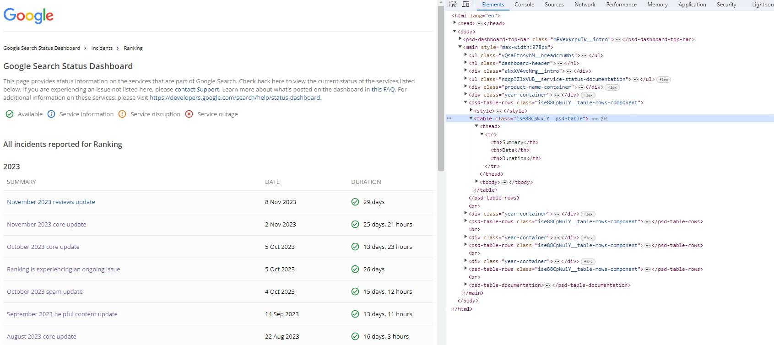Screen dimensions: 774x345
Task: Click the status check icon beside 16 days, 3 hours
Action: (355, 336)
